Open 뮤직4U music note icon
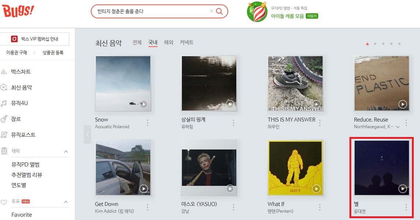The width and height of the screenshot is (420, 220). 4,103
